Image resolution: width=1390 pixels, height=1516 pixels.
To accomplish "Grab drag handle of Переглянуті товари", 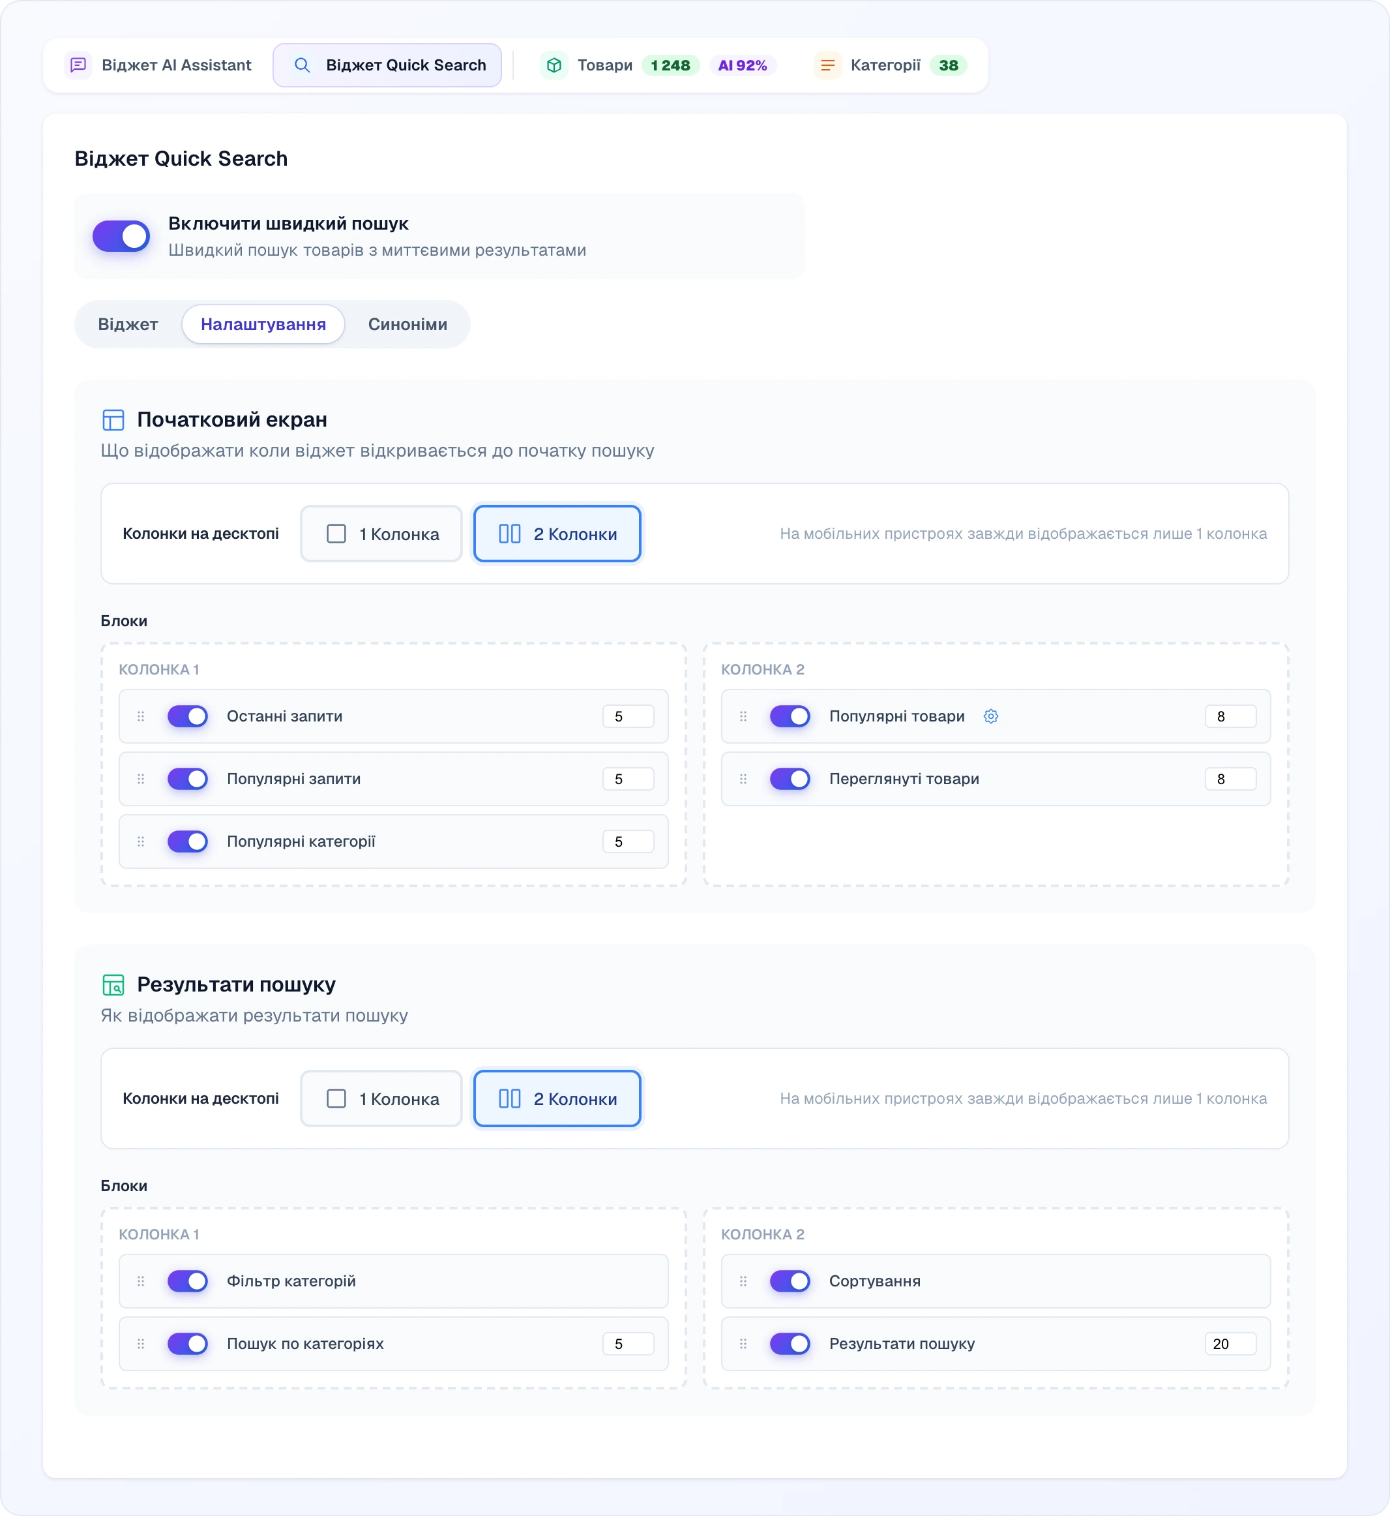I will tap(743, 778).
